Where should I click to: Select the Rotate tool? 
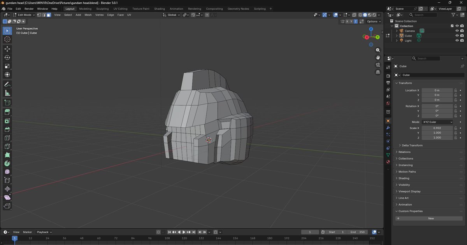[7, 57]
